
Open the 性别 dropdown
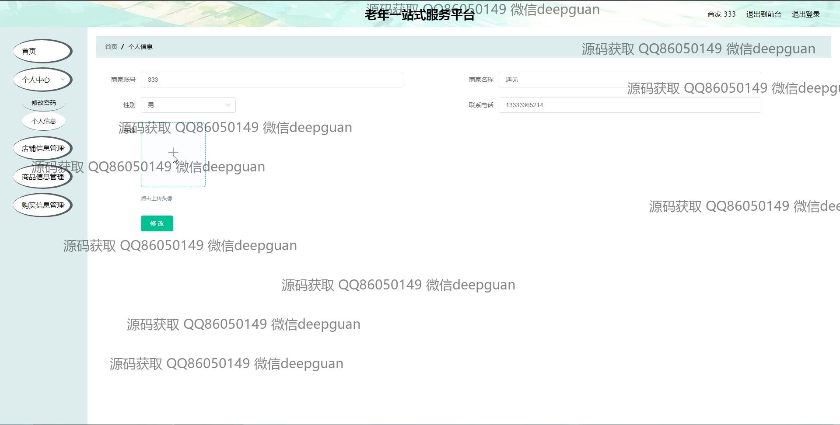click(188, 105)
